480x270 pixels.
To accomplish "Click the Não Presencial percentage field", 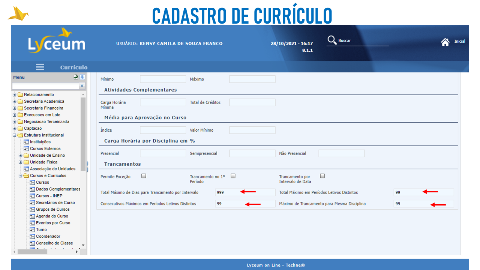I will [x=341, y=153].
